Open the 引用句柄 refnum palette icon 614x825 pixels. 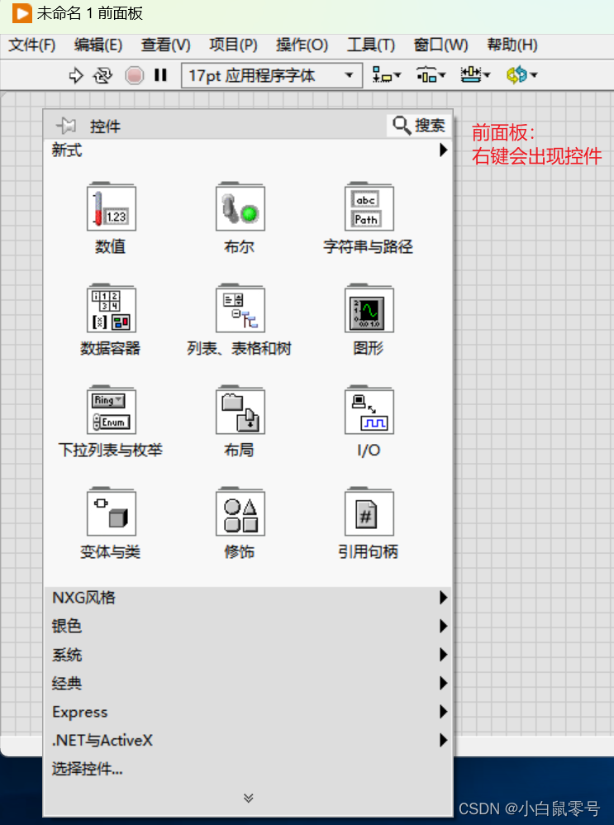tap(369, 512)
